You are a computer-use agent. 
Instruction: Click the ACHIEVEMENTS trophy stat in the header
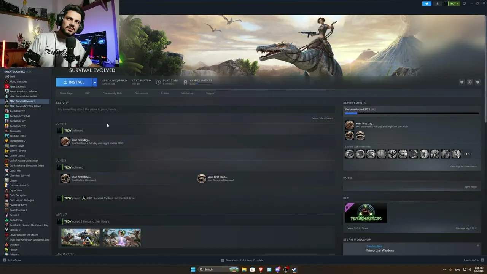198,82
